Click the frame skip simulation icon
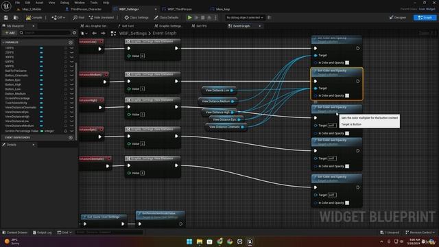 coord(196,18)
